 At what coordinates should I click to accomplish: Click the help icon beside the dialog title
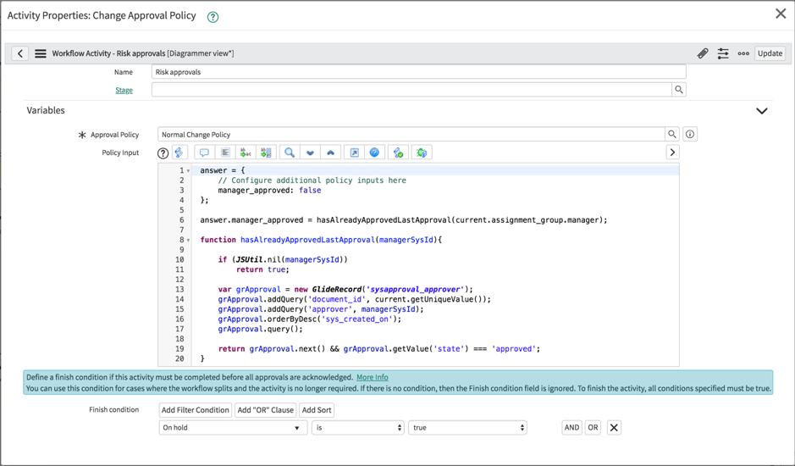point(213,17)
